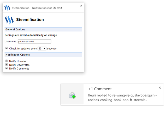The width and height of the screenshot is (167, 114).
Task: Click the Notification Options section header
Action: (x=43, y=55)
